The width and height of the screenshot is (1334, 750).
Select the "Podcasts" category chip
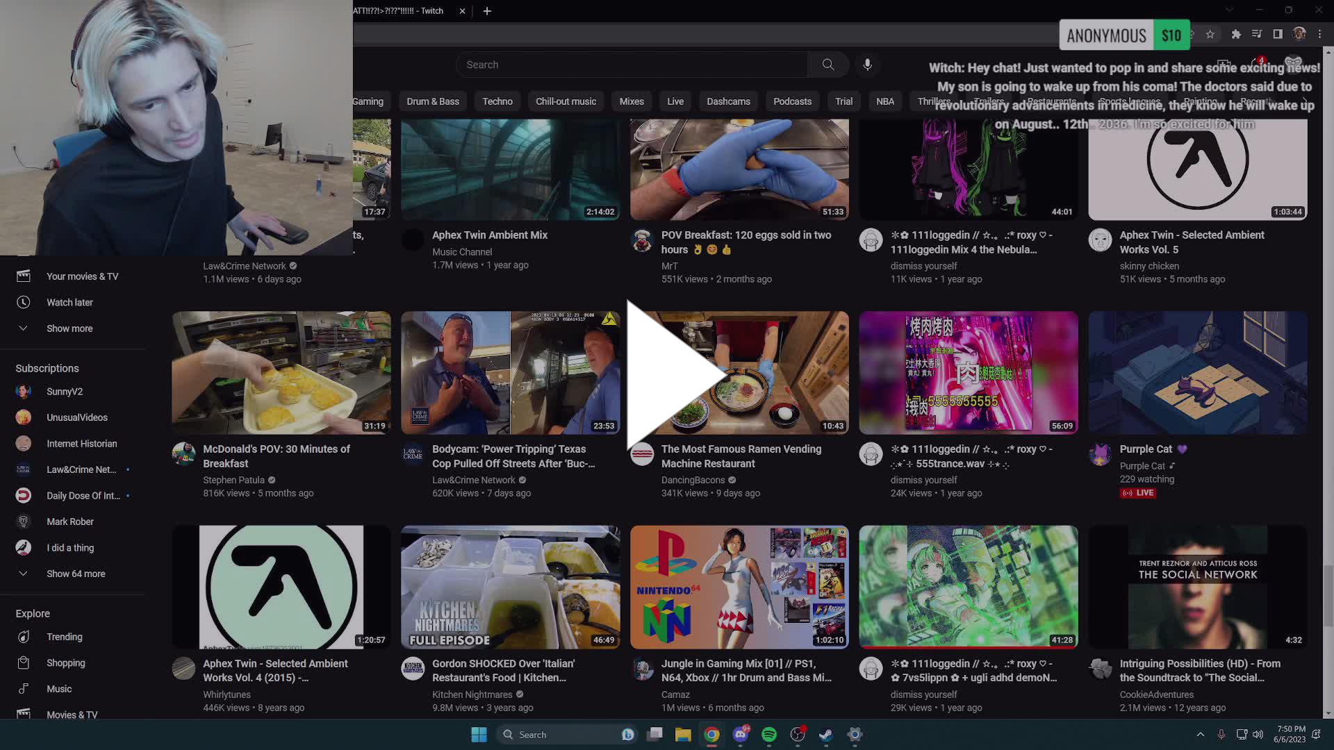(x=792, y=101)
